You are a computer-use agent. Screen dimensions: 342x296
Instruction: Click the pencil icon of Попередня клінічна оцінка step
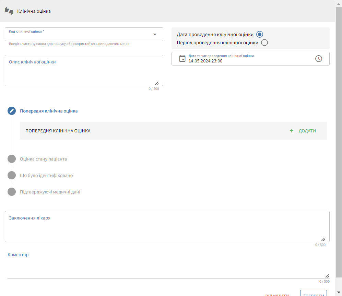[x=12, y=111]
